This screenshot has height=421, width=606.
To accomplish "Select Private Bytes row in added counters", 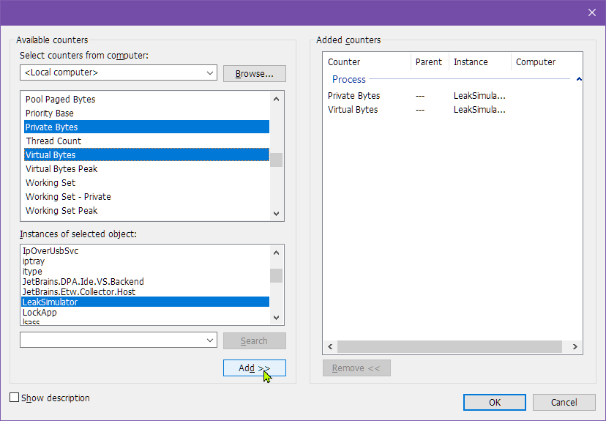I will pos(353,96).
